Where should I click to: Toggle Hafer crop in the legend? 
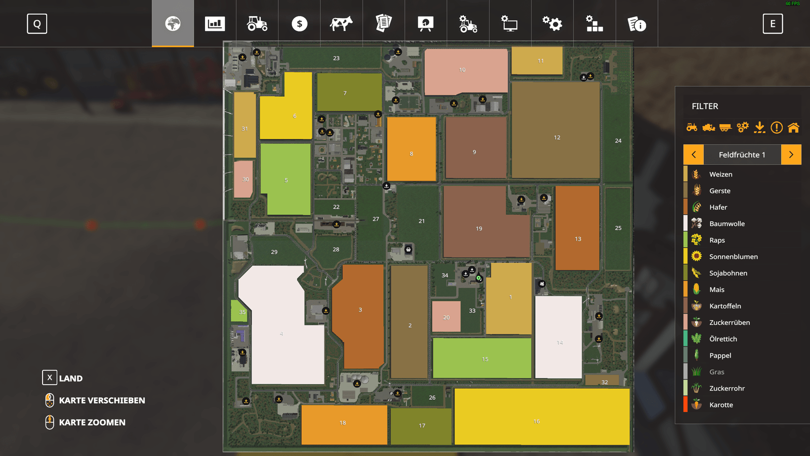(x=742, y=207)
